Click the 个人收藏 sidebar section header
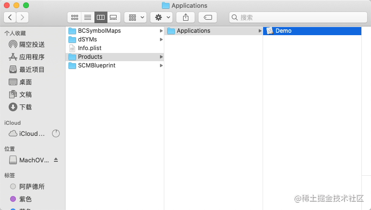Image resolution: width=371 pixels, height=210 pixels. click(15, 33)
